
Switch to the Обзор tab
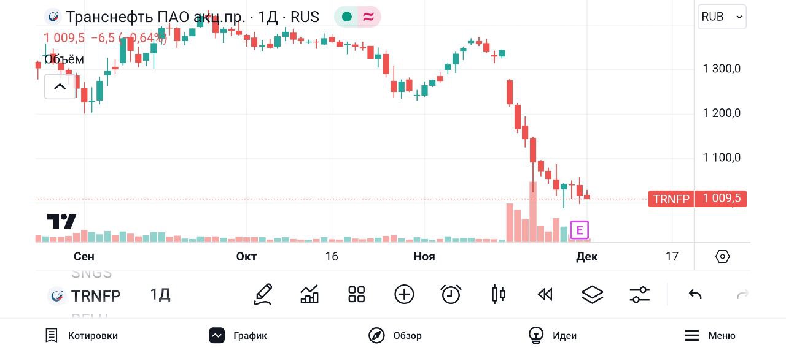click(395, 336)
